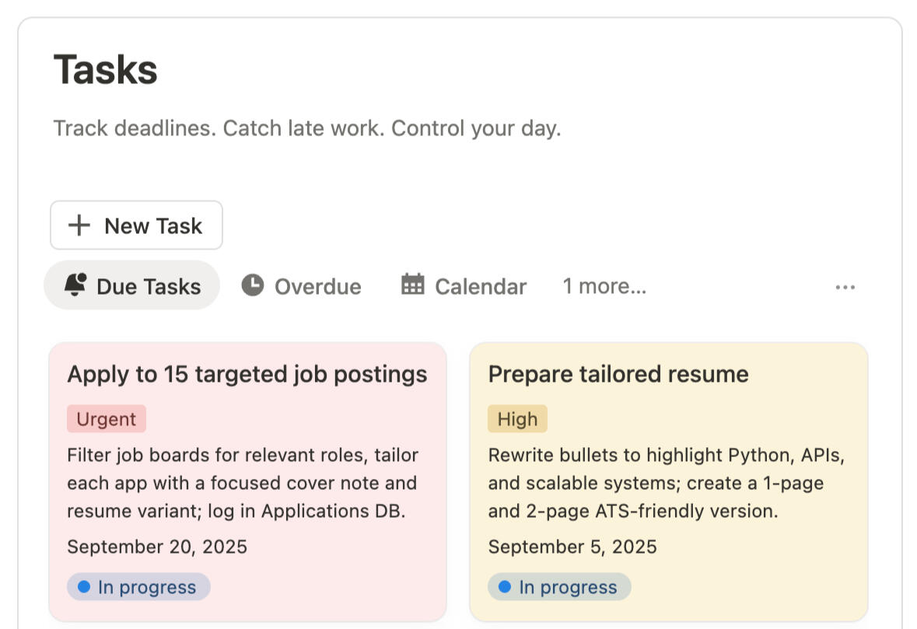Click the job postings card description text

(243, 483)
